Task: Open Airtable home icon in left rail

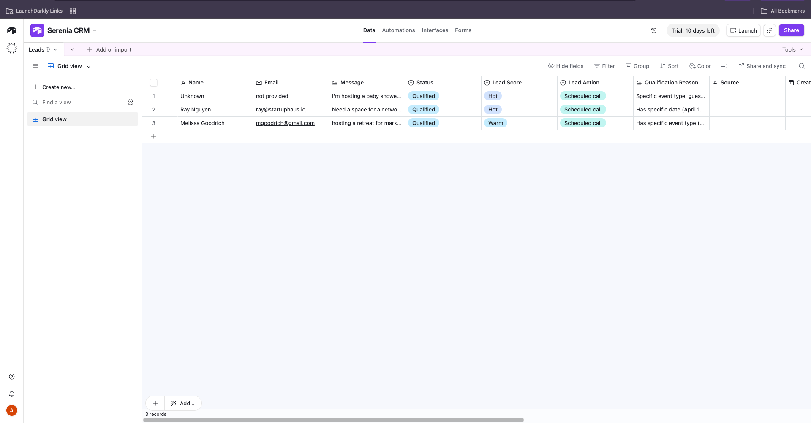Action: [12, 30]
